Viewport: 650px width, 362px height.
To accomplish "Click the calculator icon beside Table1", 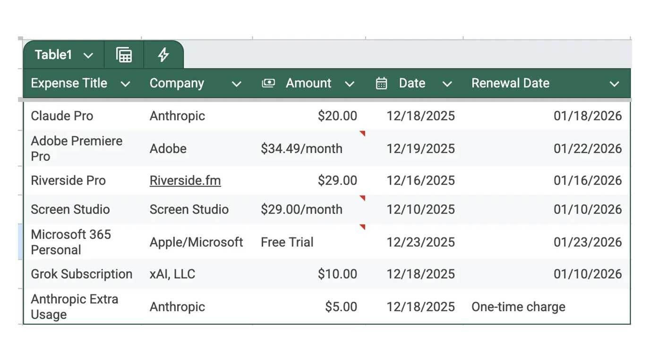I will pos(123,54).
